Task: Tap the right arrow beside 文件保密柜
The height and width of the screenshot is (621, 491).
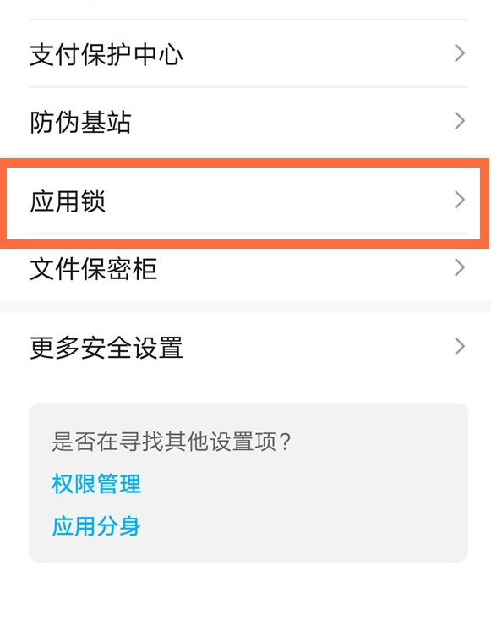Action: [x=460, y=267]
